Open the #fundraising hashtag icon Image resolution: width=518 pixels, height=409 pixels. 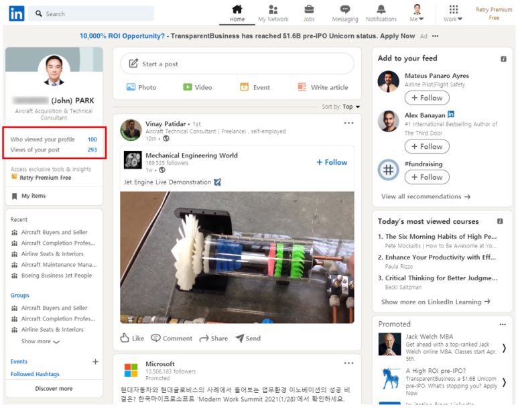[x=388, y=170]
